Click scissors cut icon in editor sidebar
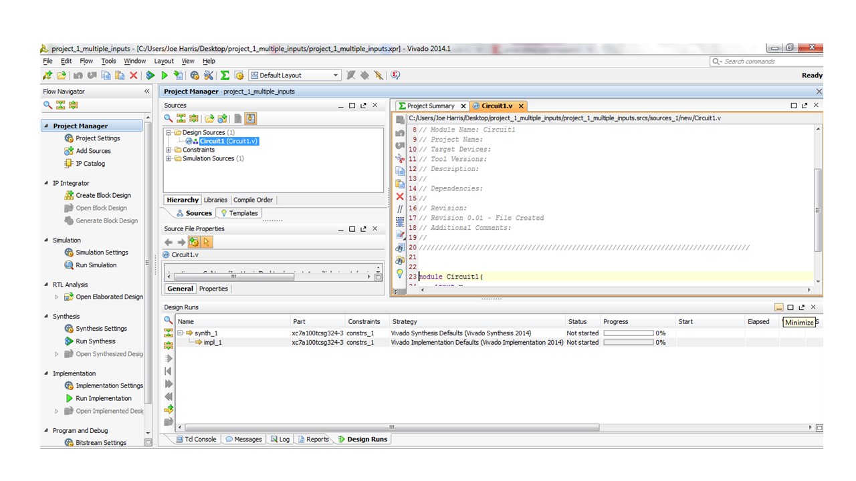This screenshot has width=856, height=481. click(400, 158)
